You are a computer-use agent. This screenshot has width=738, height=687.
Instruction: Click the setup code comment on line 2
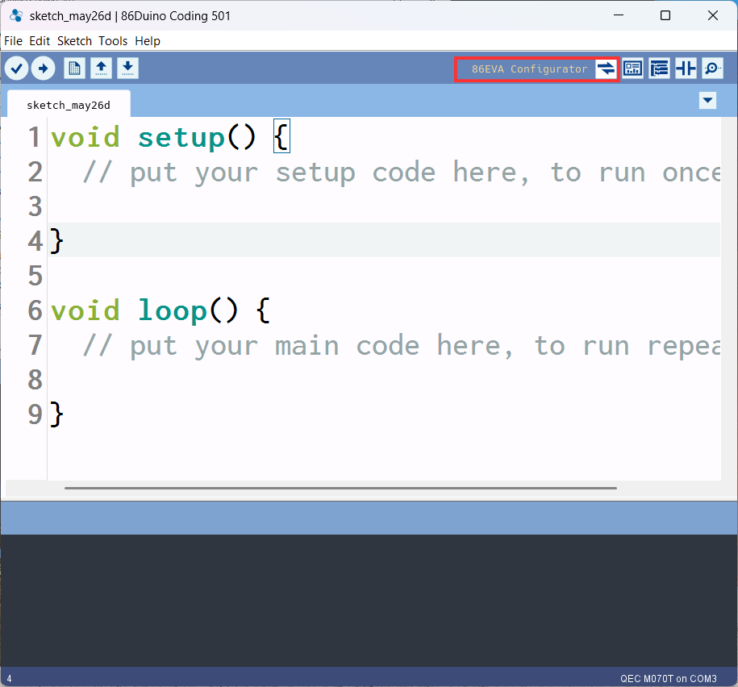click(402, 173)
